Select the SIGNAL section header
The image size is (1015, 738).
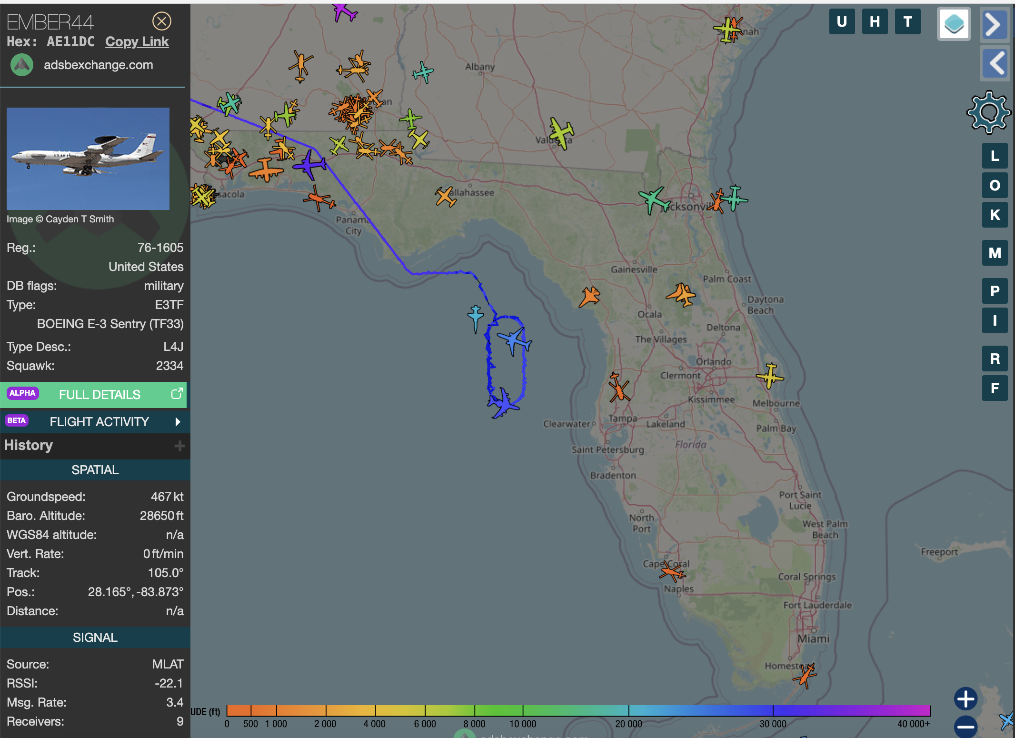pyautogui.click(x=95, y=638)
